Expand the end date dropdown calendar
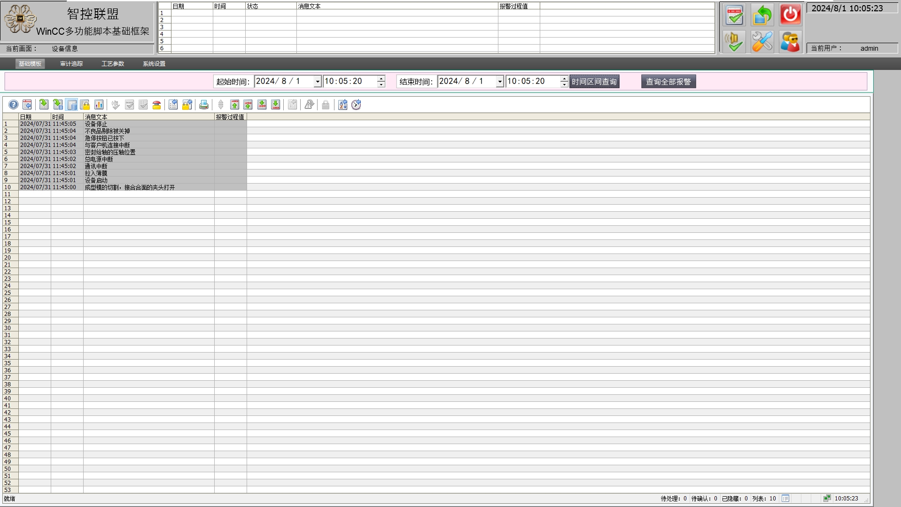This screenshot has width=901, height=507. [500, 82]
